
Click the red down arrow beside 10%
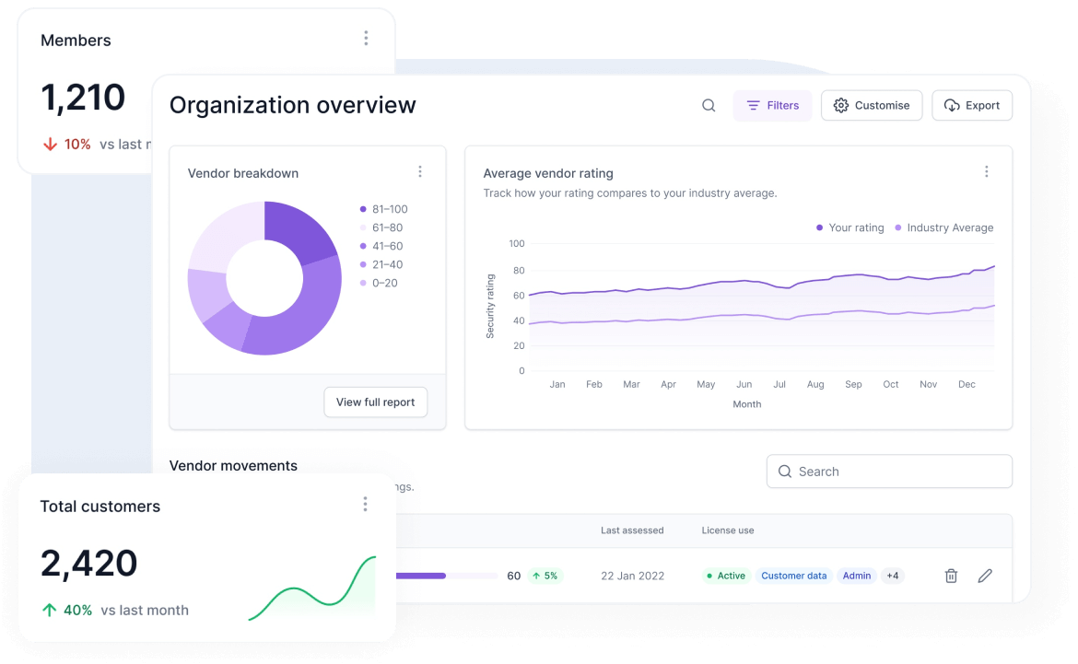[50, 145]
